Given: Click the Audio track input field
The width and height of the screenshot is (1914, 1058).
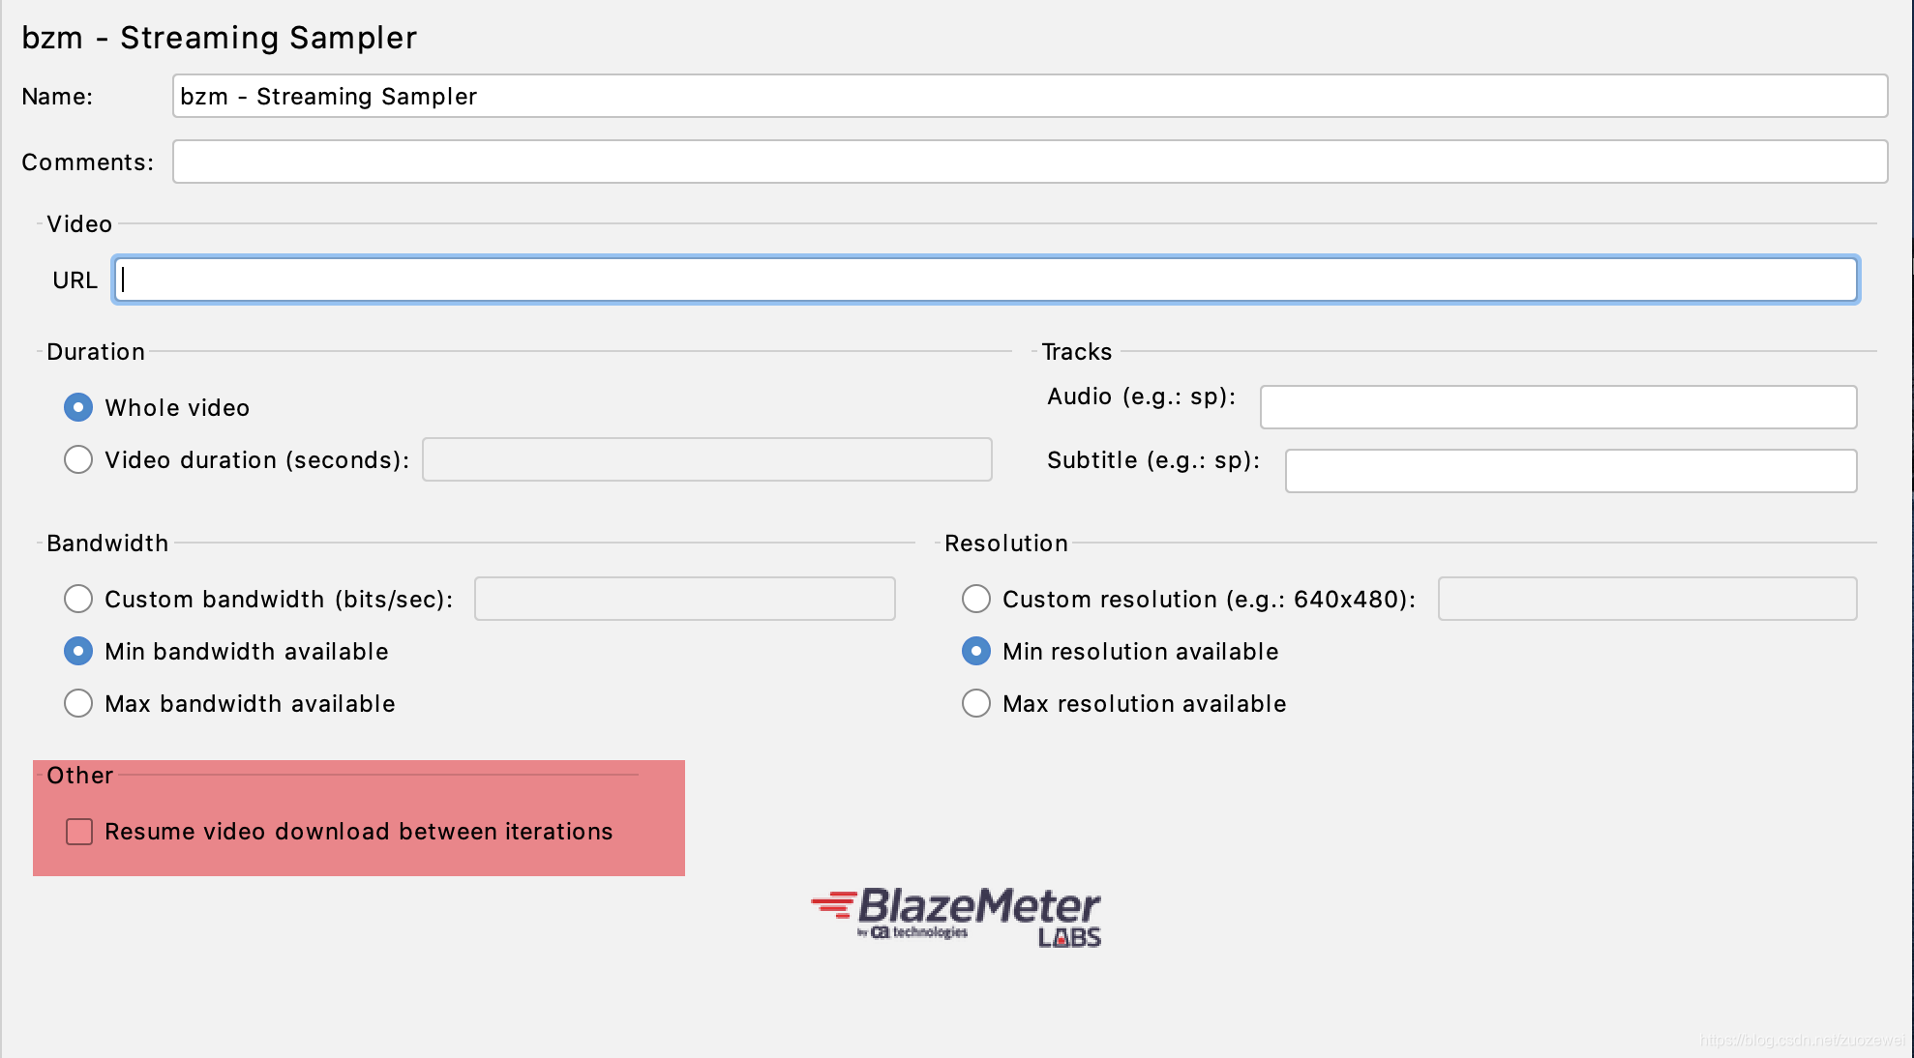Looking at the screenshot, I should click(1558, 407).
